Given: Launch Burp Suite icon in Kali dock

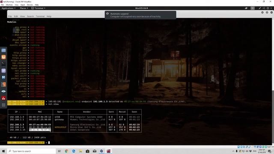Looking at the screenshot, I should [x=3, y=84].
